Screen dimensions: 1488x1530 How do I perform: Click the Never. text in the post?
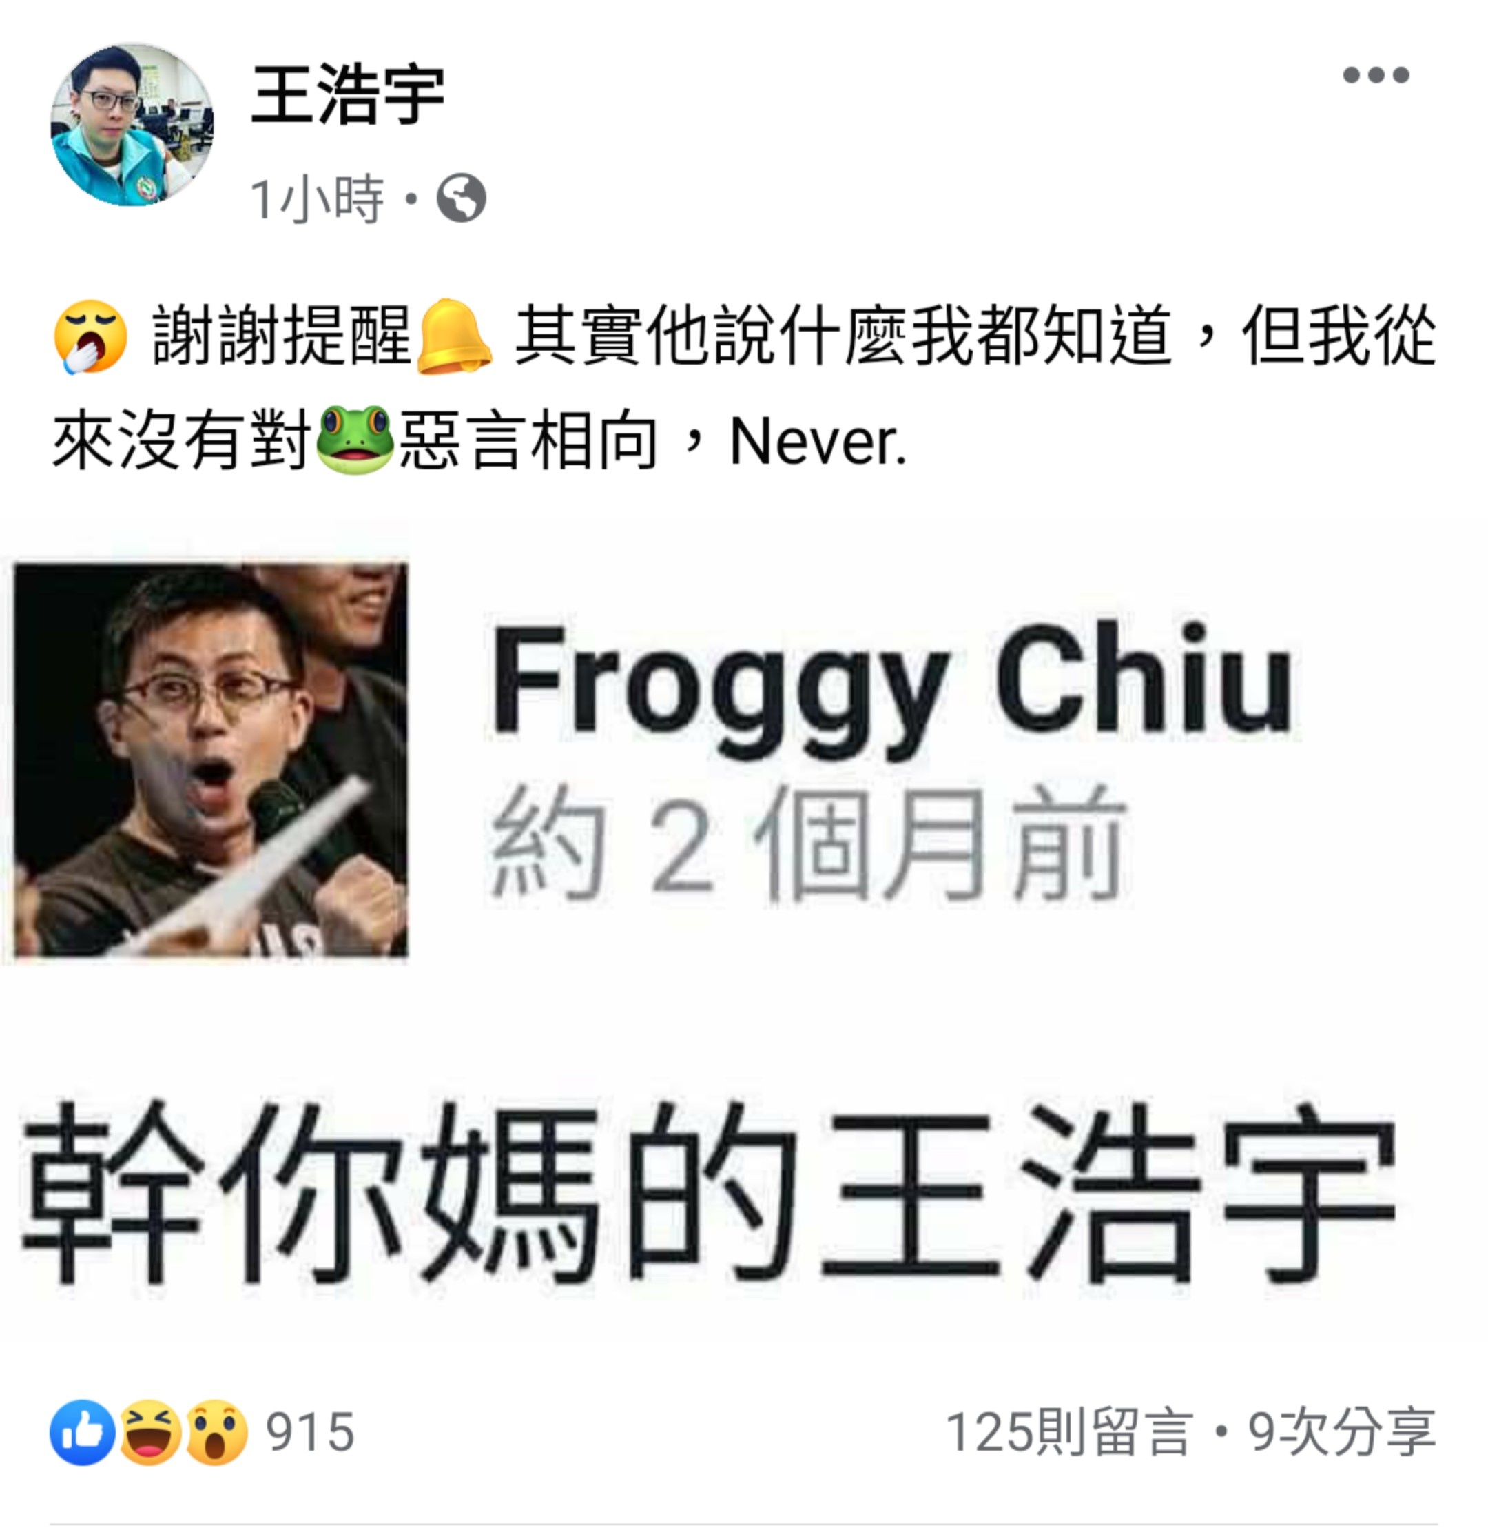(818, 442)
